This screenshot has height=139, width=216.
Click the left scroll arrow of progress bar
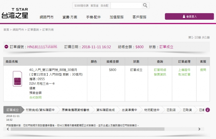click(8, 129)
